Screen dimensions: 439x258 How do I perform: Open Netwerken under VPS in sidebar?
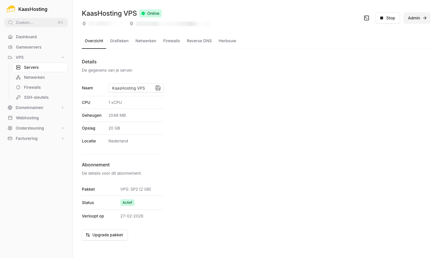tap(34, 77)
